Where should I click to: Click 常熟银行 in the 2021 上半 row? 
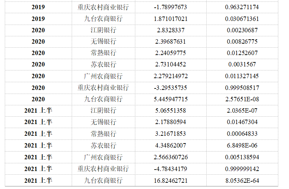click(x=103, y=134)
